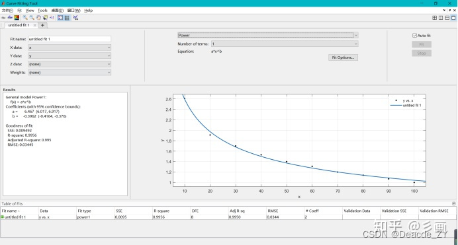The height and width of the screenshot is (245, 458).
Task: Open the Power fit type dropdown
Action: (268, 35)
